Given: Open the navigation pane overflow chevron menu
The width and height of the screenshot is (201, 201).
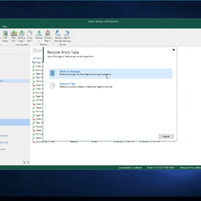Looking at the screenshot, I should coord(28,163).
